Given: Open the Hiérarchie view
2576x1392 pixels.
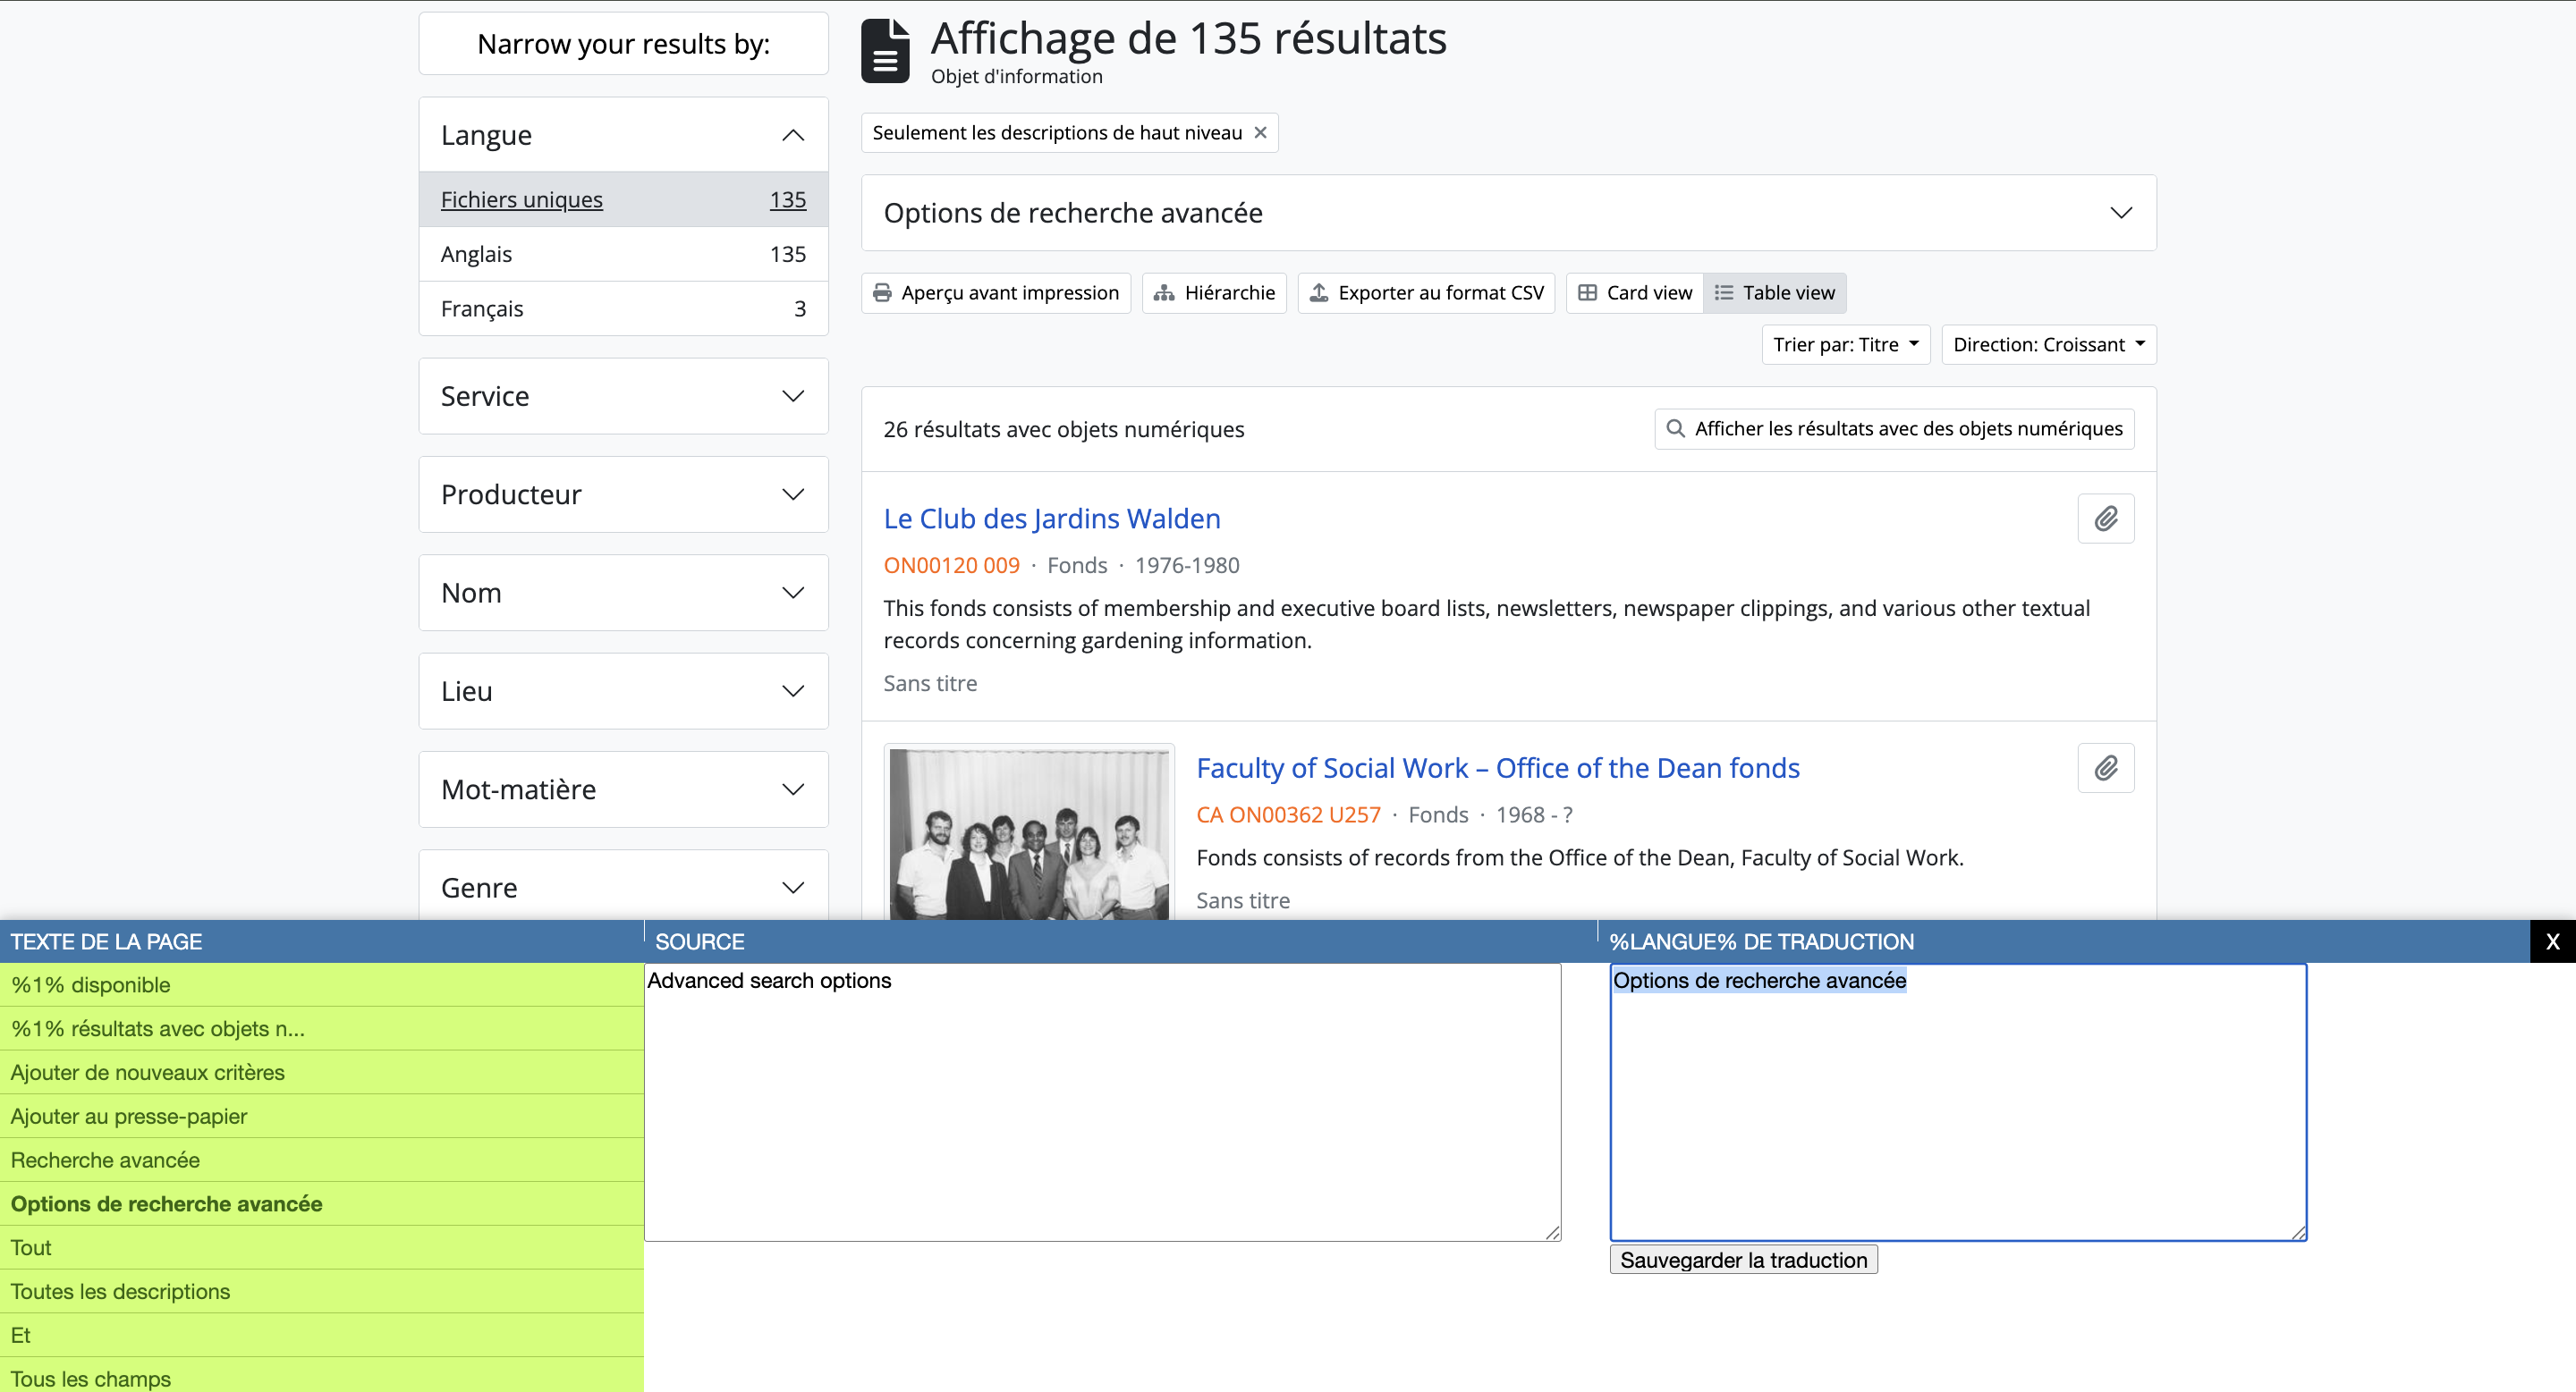Looking at the screenshot, I should pyautogui.click(x=1214, y=292).
